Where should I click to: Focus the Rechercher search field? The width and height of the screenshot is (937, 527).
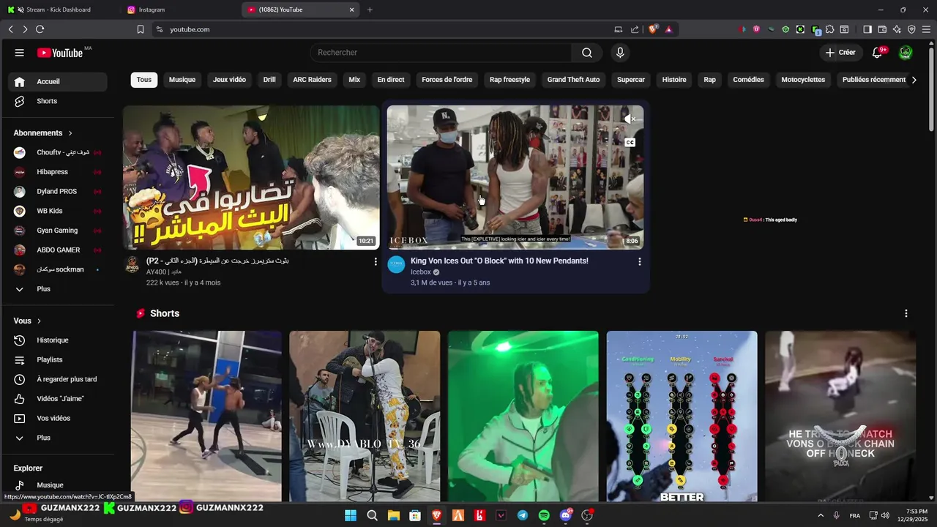(x=441, y=53)
